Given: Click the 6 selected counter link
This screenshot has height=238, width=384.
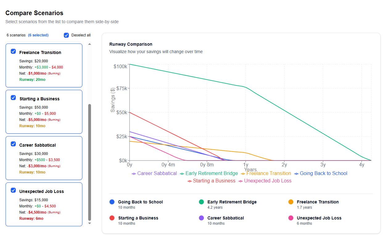Looking at the screenshot, I should point(38,35).
